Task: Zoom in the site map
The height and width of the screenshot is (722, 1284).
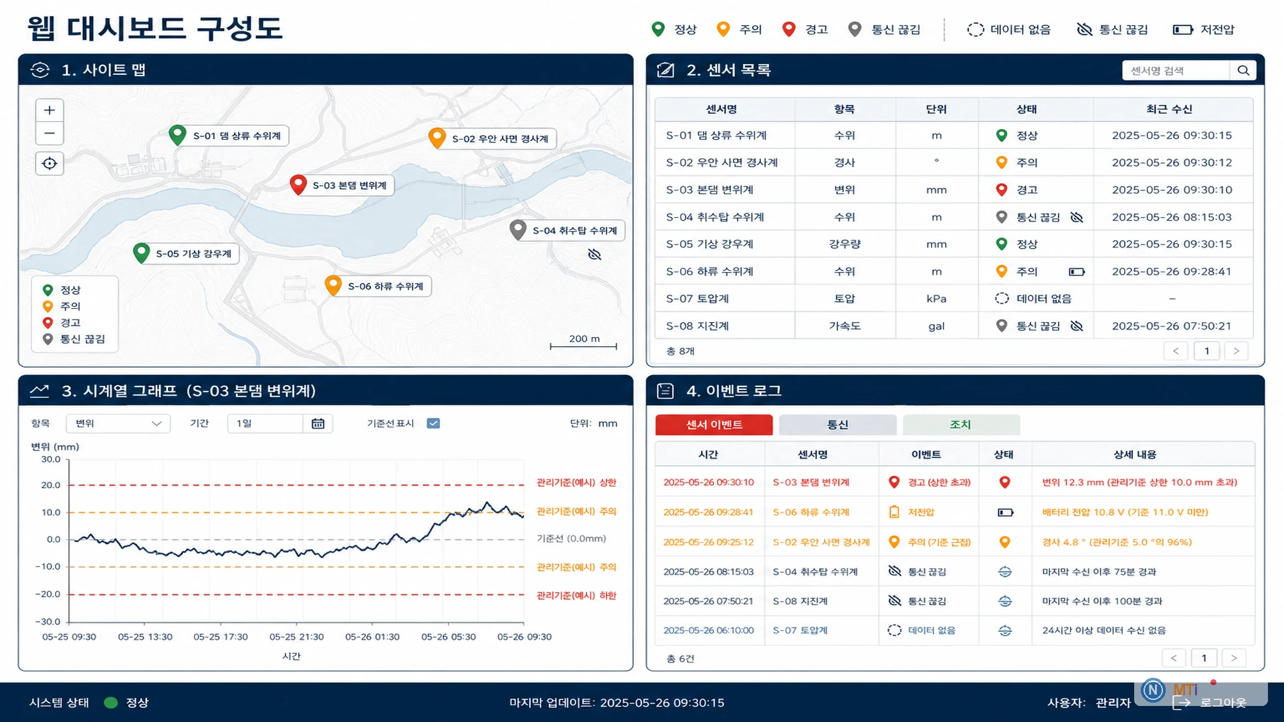Action: [x=49, y=110]
